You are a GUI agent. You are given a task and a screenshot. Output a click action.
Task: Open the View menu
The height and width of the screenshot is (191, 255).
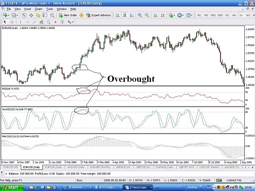(18, 9)
